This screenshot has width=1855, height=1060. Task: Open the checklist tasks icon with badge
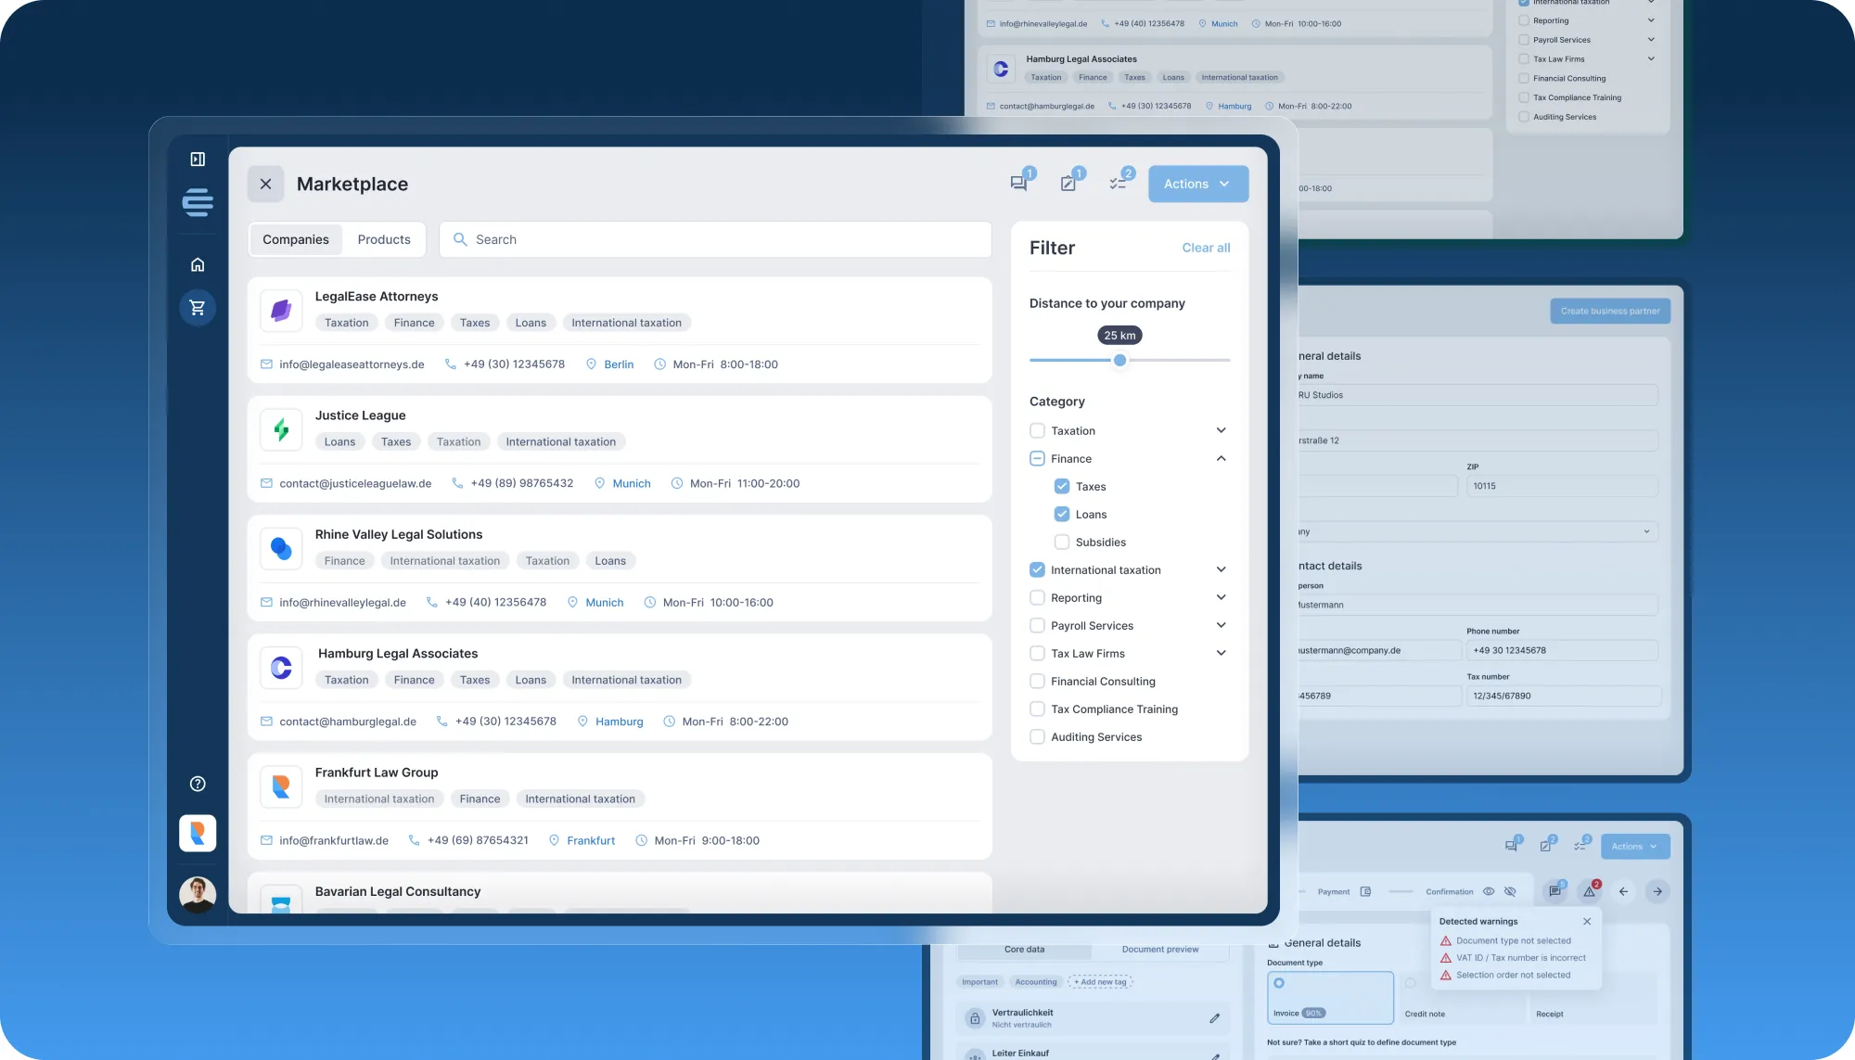pos(1119,184)
